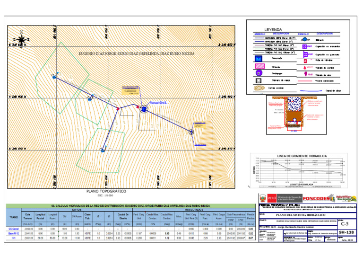Click the trench cross-section detail drawing
The image size is (363, 257).
point(296,115)
